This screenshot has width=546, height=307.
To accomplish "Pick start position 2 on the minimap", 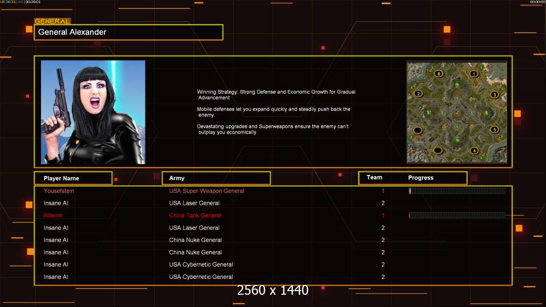I will pos(418,94).
